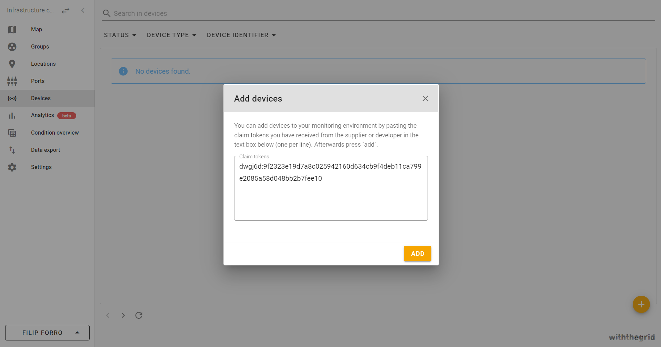Click the refresh icon below the device list
Image resolution: width=661 pixels, height=347 pixels.
coord(139,315)
